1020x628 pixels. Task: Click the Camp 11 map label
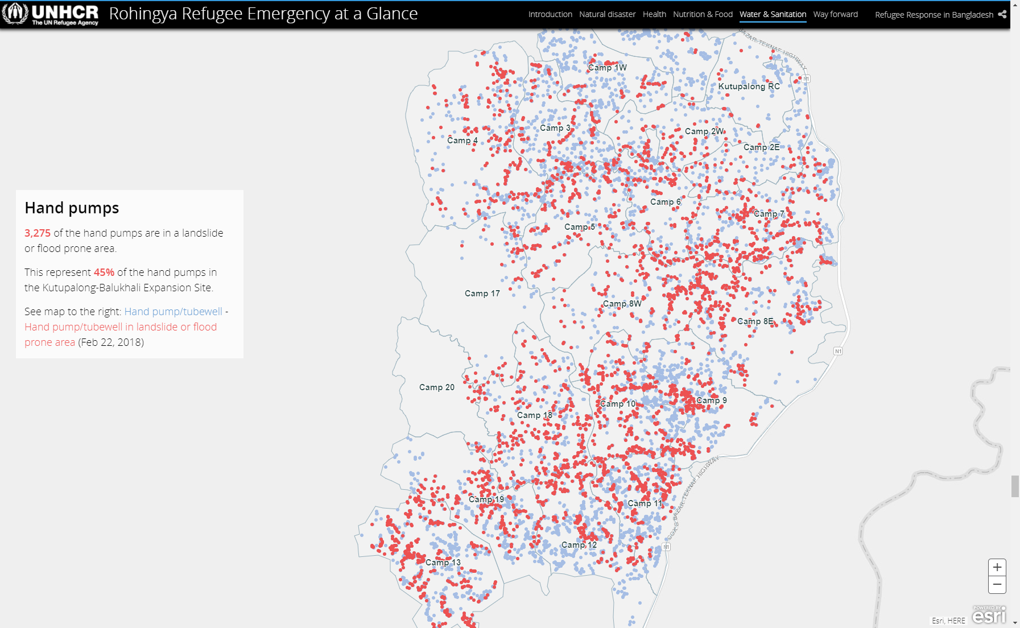pyautogui.click(x=645, y=503)
